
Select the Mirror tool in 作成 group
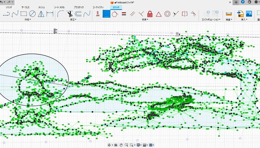coord(41,14)
